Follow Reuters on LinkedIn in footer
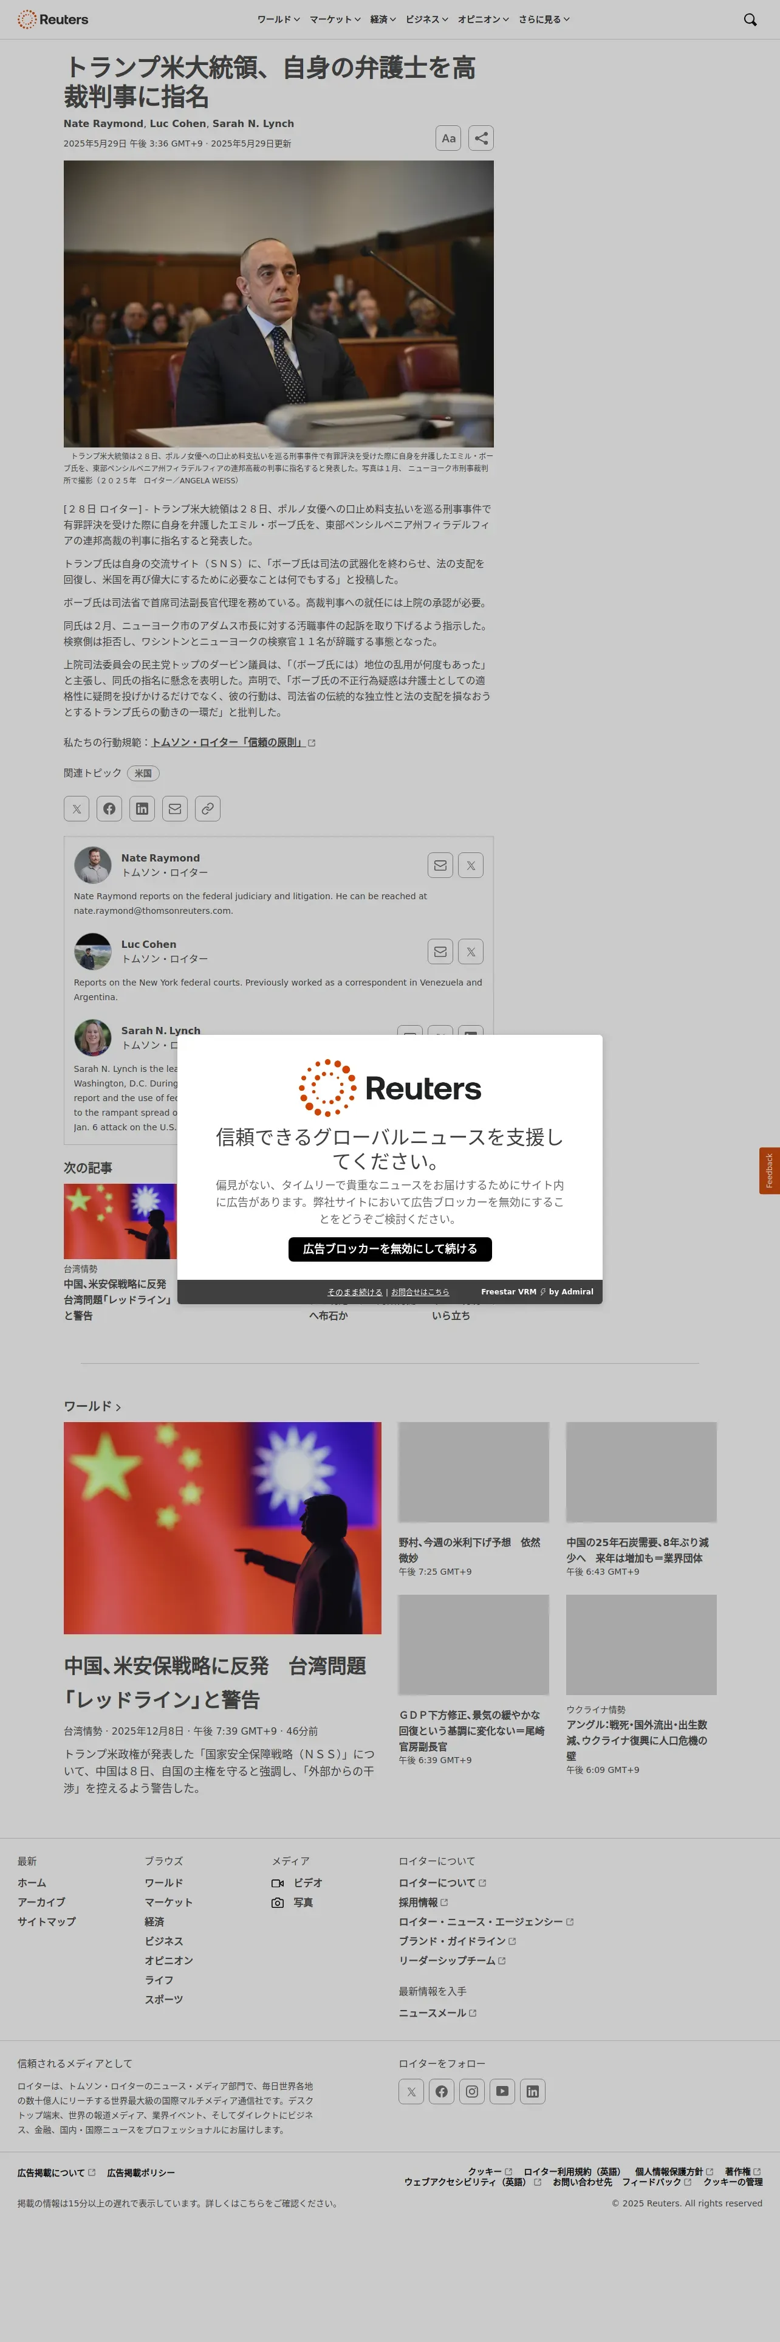The image size is (780, 2342). pyautogui.click(x=533, y=2091)
